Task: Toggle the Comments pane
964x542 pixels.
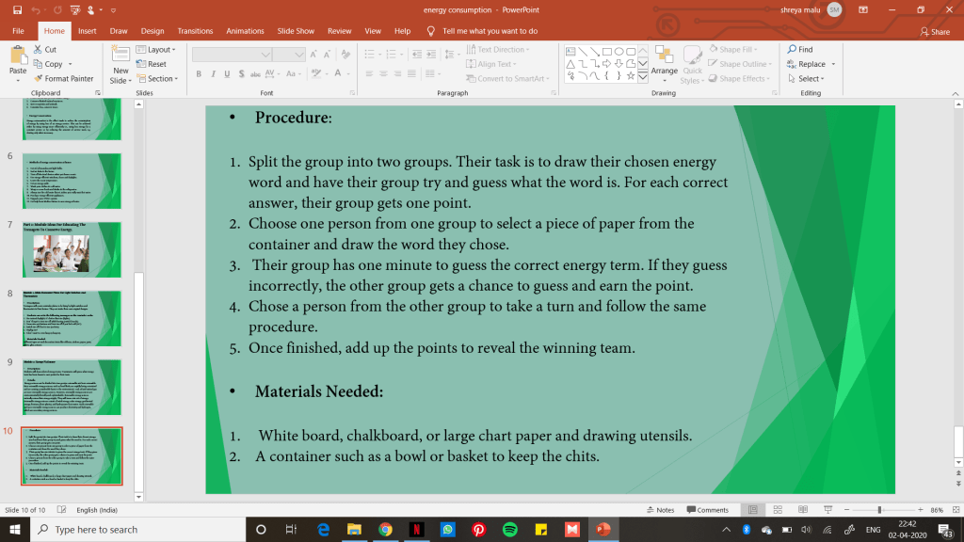Action: [707, 510]
